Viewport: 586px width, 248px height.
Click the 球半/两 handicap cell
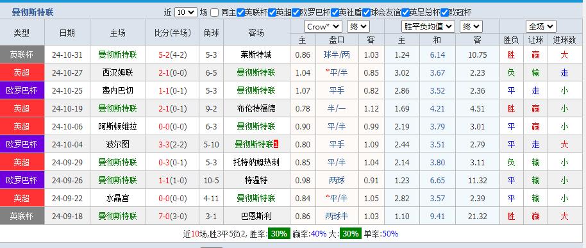coord(337,55)
